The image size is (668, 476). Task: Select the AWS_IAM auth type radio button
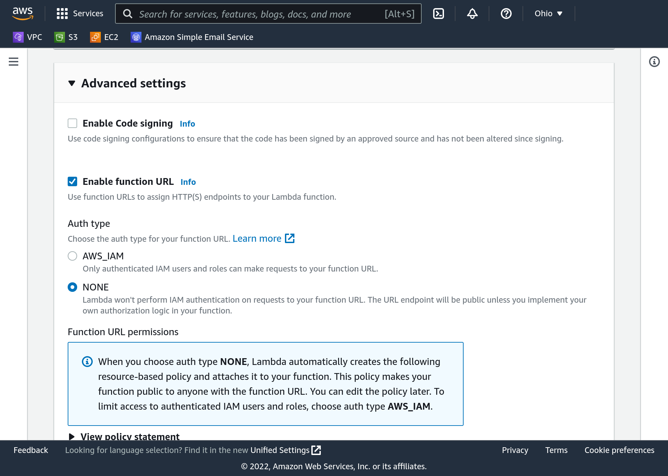click(x=72, y=256)
